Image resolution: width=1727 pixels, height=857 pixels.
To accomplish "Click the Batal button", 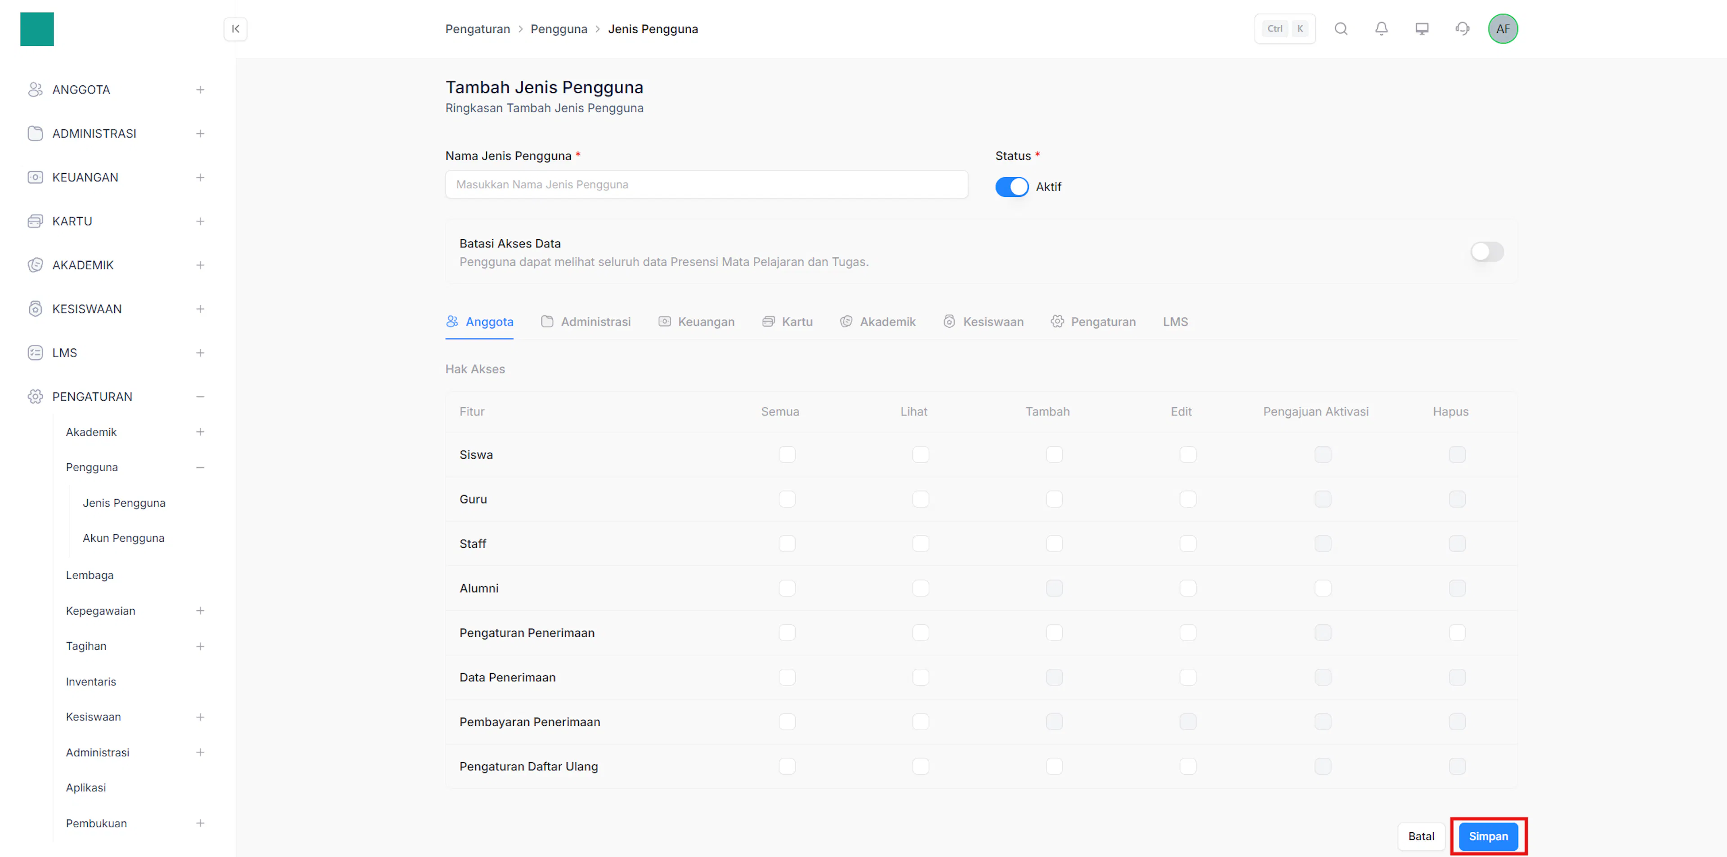I will pyautogui.click(x=1421, y=836).
